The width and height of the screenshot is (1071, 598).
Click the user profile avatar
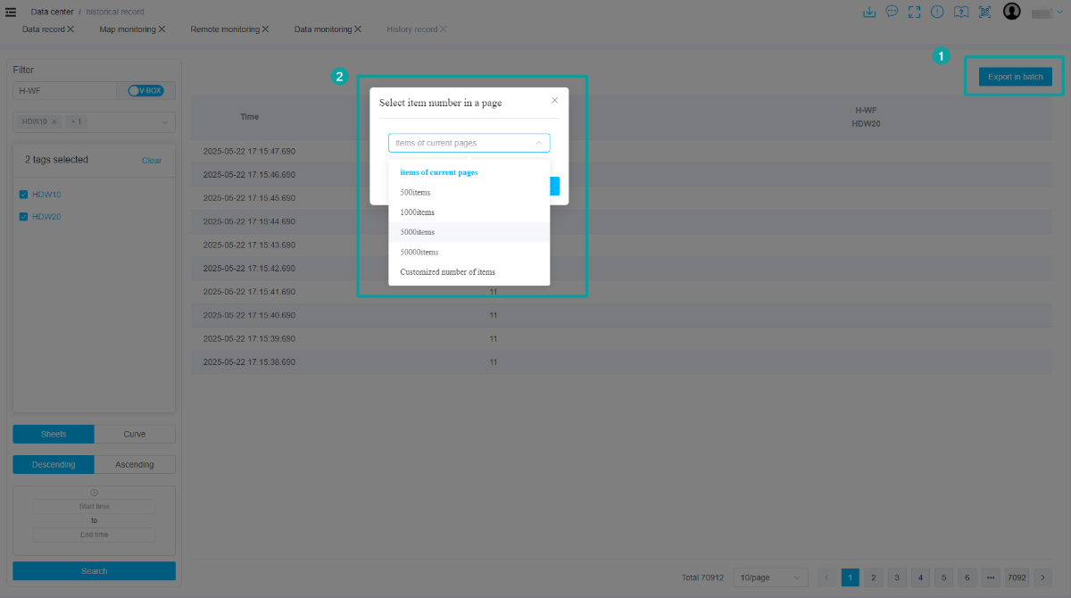[1011, 12]
